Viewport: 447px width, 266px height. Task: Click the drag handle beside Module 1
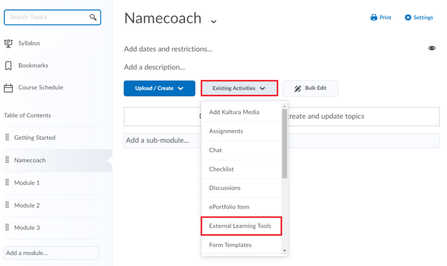[7, 182]
